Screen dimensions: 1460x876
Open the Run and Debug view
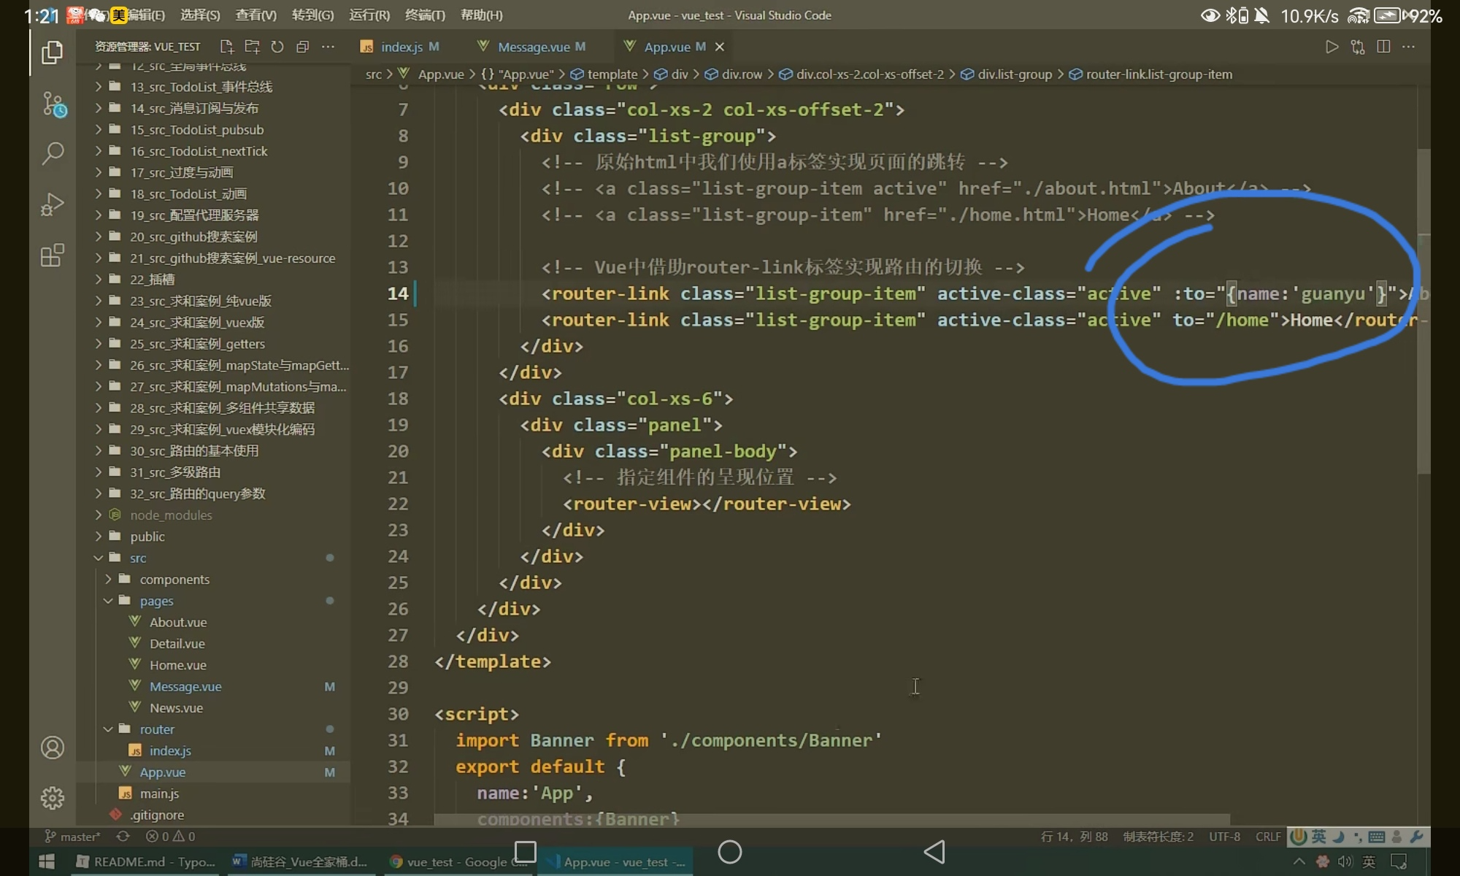coord(53,204)
